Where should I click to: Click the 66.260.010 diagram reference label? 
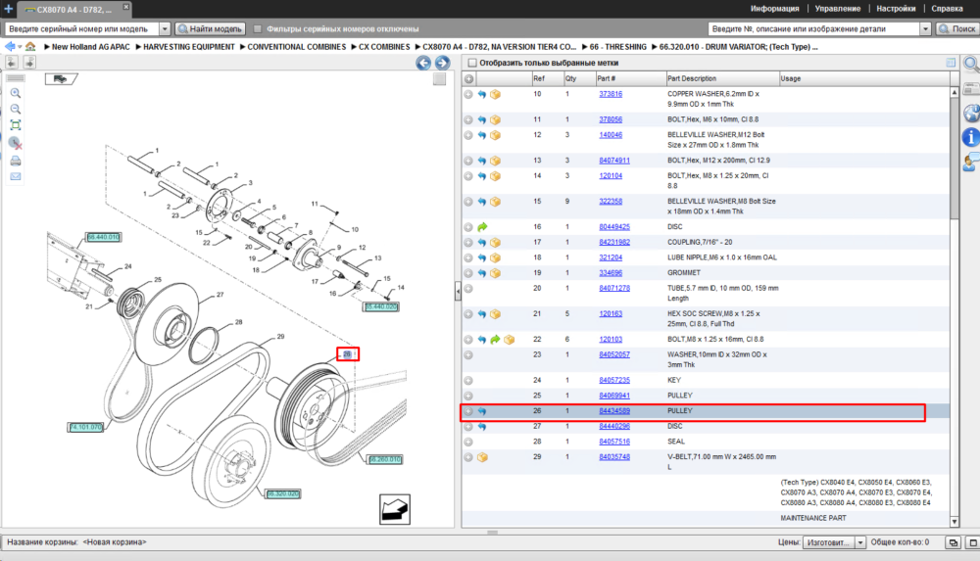click(x=385, y=460)
